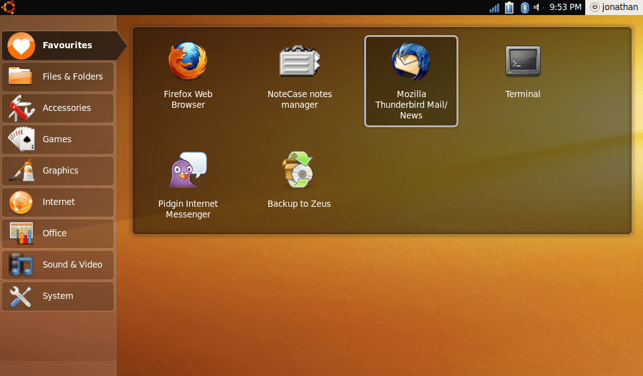Image resolution: width=643 pixels, height=376 pixels.
Task: Show calendar from 9:53 PM clock
Action: 565,8
